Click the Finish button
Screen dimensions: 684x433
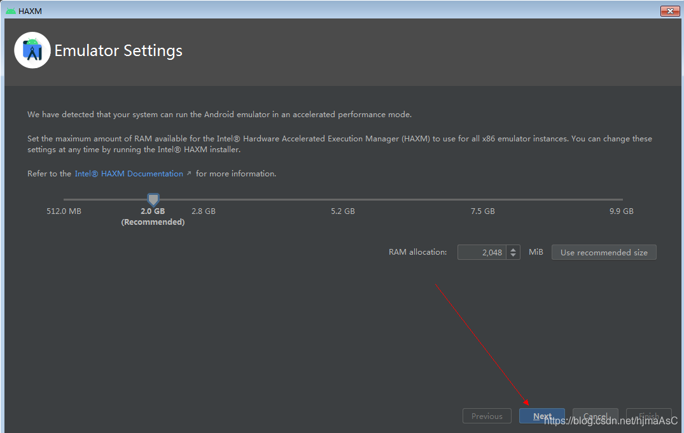pos(648,416)
